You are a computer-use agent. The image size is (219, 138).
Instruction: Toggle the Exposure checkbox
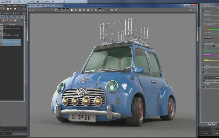coord(204,11)
